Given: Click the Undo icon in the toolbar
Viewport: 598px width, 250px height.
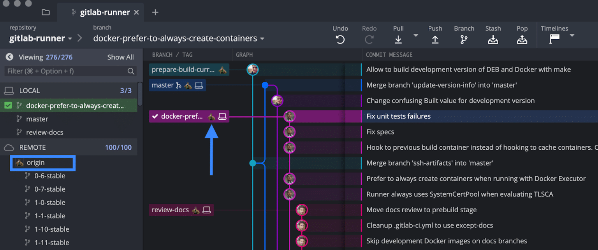Looking at the screenshot, I should pos(340,39).
